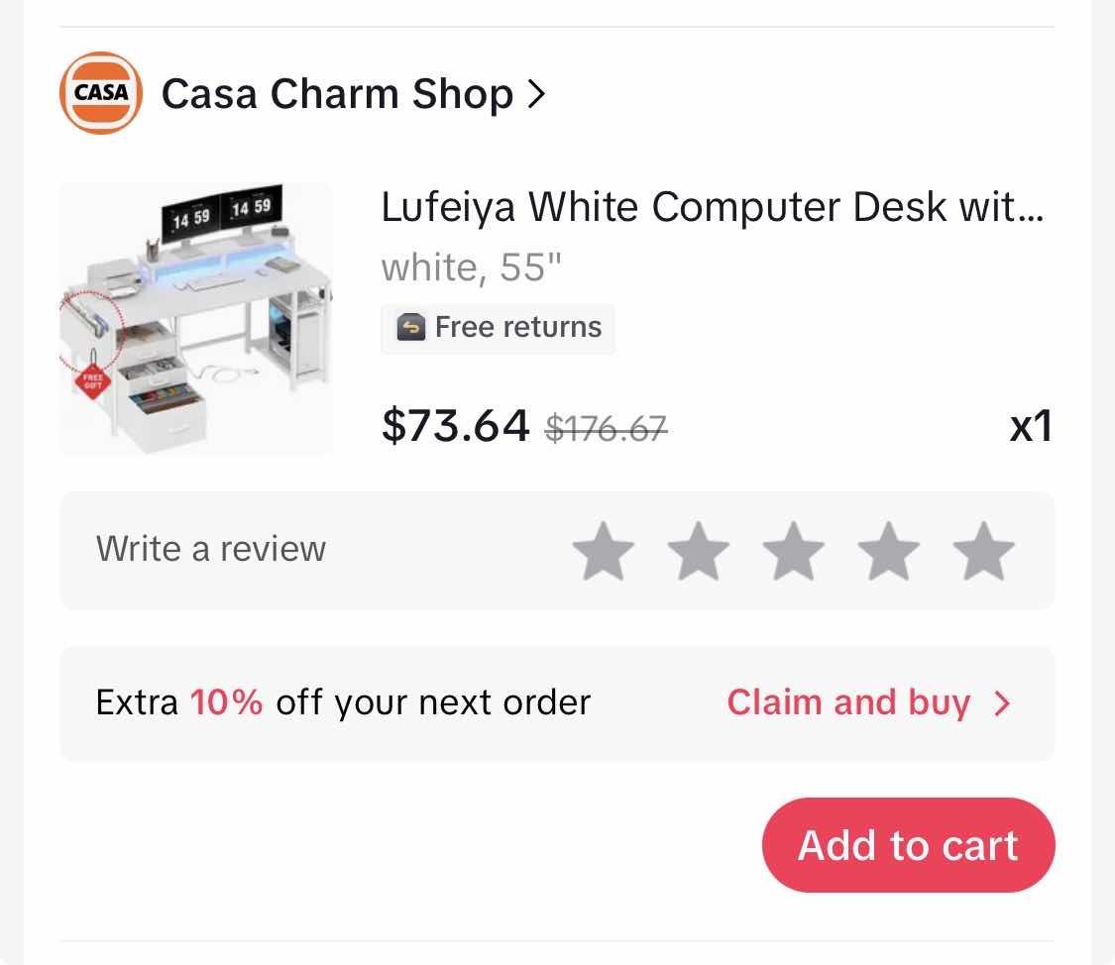Tap Claim and buy link
1115x965 pixels.
coord(848,702)
